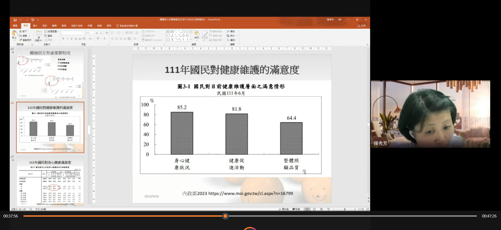
Task: Switch to the Insert ribbon tab
Action: click(x=35, y=26)
